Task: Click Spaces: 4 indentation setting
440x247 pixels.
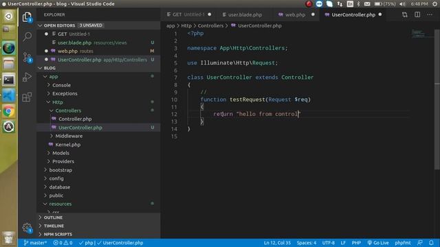Action: (307, 243)
